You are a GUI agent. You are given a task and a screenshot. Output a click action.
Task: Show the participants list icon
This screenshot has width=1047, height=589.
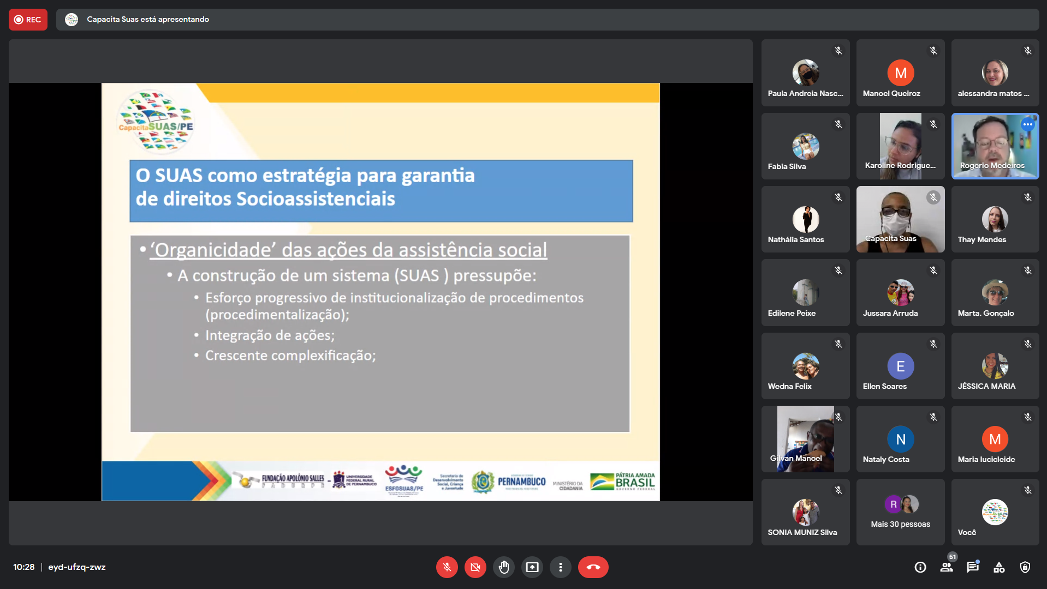tap(947, 567)
